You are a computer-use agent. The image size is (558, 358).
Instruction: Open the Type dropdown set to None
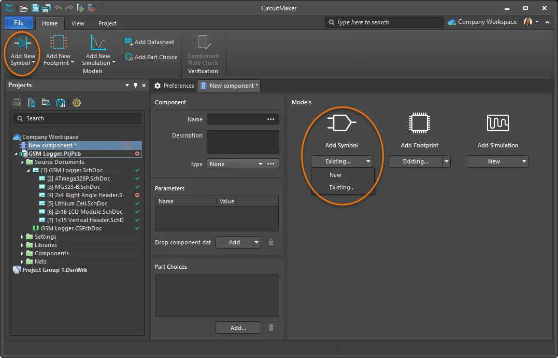pos(236,164)
